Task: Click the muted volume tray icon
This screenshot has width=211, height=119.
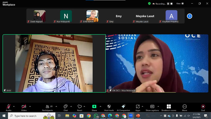Action: point(189,116)
